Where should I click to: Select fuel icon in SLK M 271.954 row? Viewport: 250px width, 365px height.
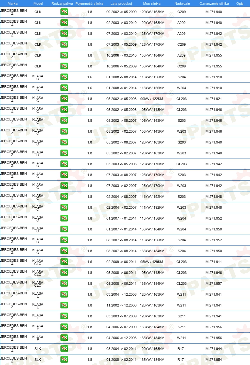tap(64, 360)
